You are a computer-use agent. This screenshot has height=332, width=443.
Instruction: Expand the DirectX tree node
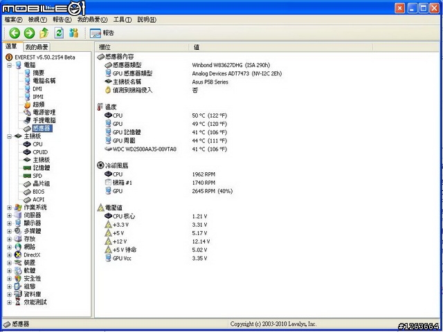[9, 255]
